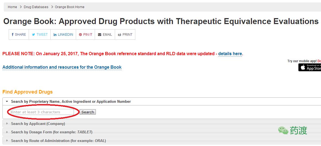Screen dimensions: 321x146
Task: Focus the 'Enter at least 3 characters' field
Action: (42, 112)
